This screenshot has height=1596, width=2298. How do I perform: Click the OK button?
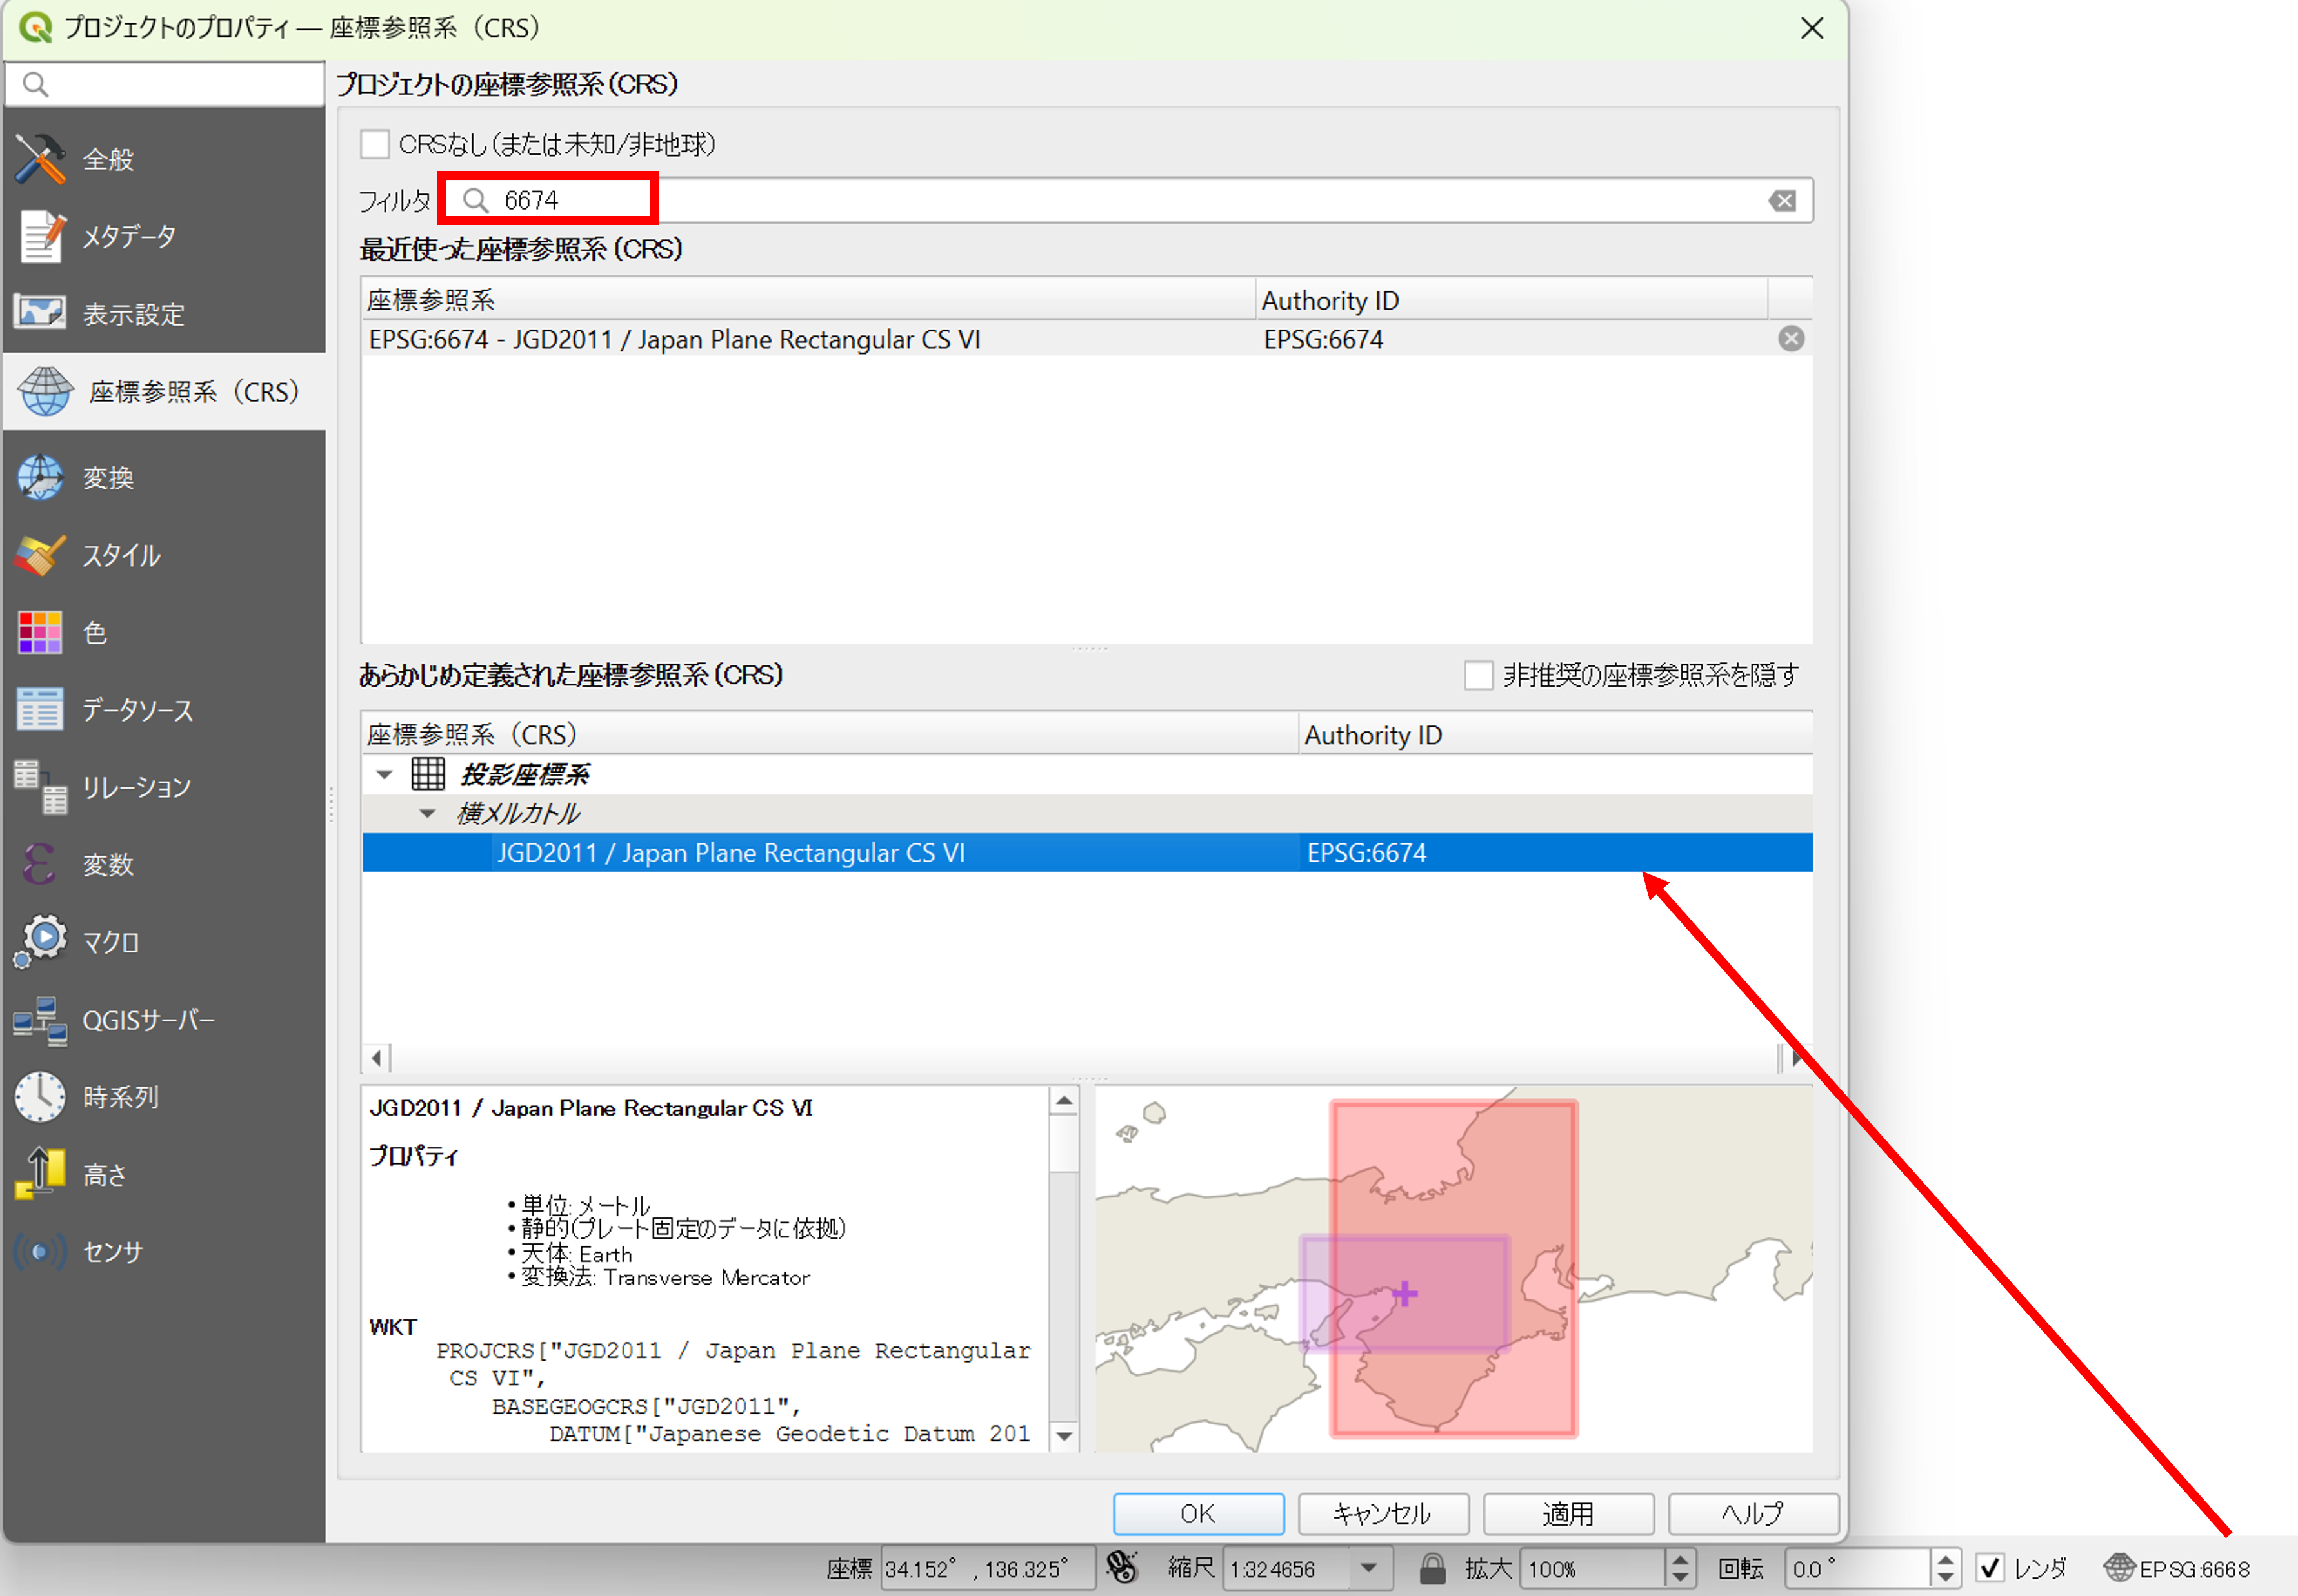tap(1197, 1513)
